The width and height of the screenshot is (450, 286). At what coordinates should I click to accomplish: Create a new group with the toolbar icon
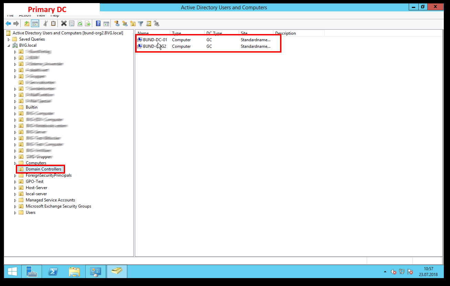[x=125, y=23]
